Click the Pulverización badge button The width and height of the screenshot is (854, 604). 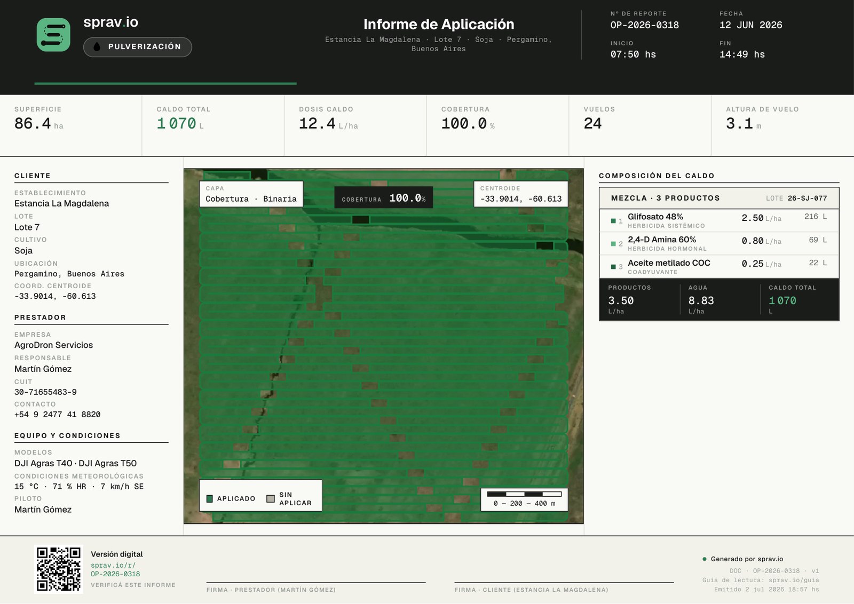[138, 47]
